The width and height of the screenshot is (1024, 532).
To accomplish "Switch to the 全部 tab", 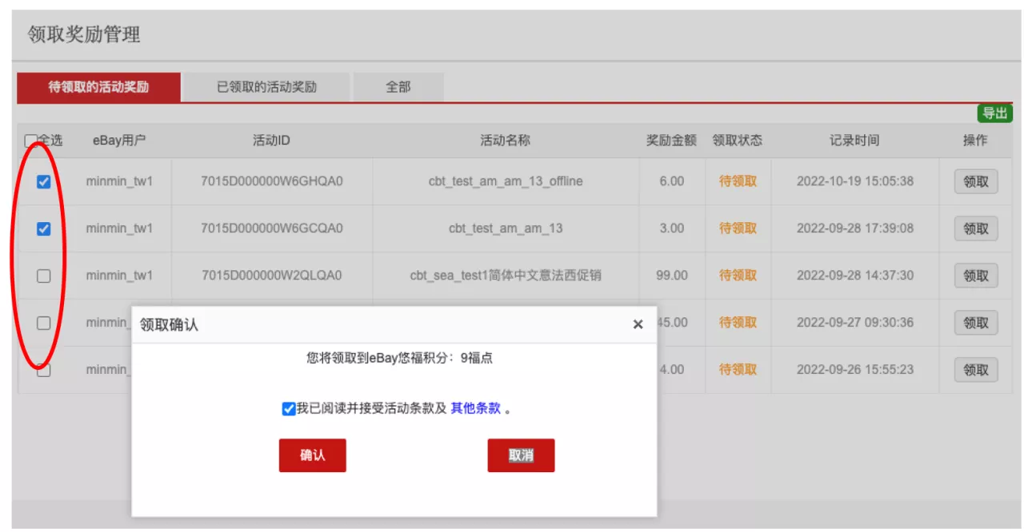I will click(x=398, y=87).
